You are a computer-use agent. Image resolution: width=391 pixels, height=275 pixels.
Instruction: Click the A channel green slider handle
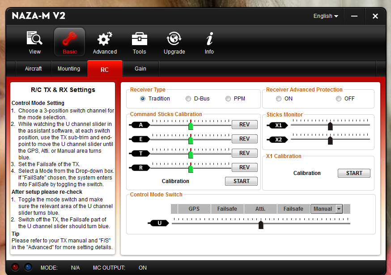[191, 126]
